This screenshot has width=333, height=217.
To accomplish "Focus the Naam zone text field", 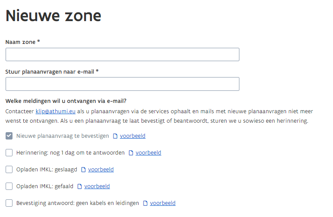I will 122,55.
